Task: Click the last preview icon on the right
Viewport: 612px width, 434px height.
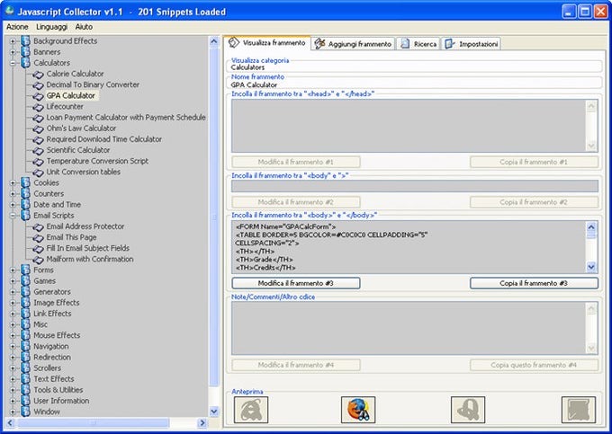Action: click(579, 410)
